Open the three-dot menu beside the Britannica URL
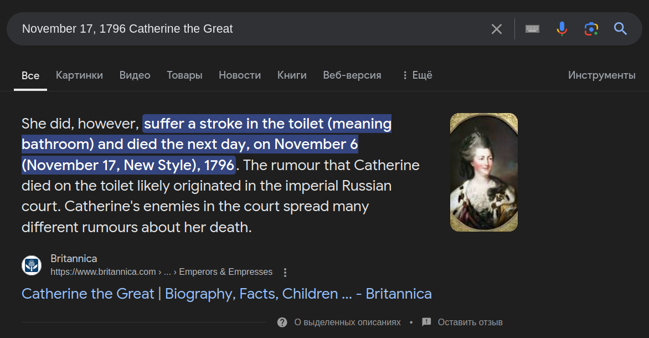The image size is (649, 338). pyautogui.click(x=285, y=272)
